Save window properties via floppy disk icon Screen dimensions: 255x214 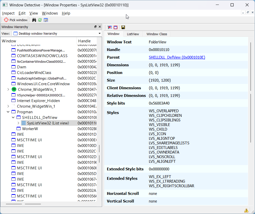tap(123, 27)
